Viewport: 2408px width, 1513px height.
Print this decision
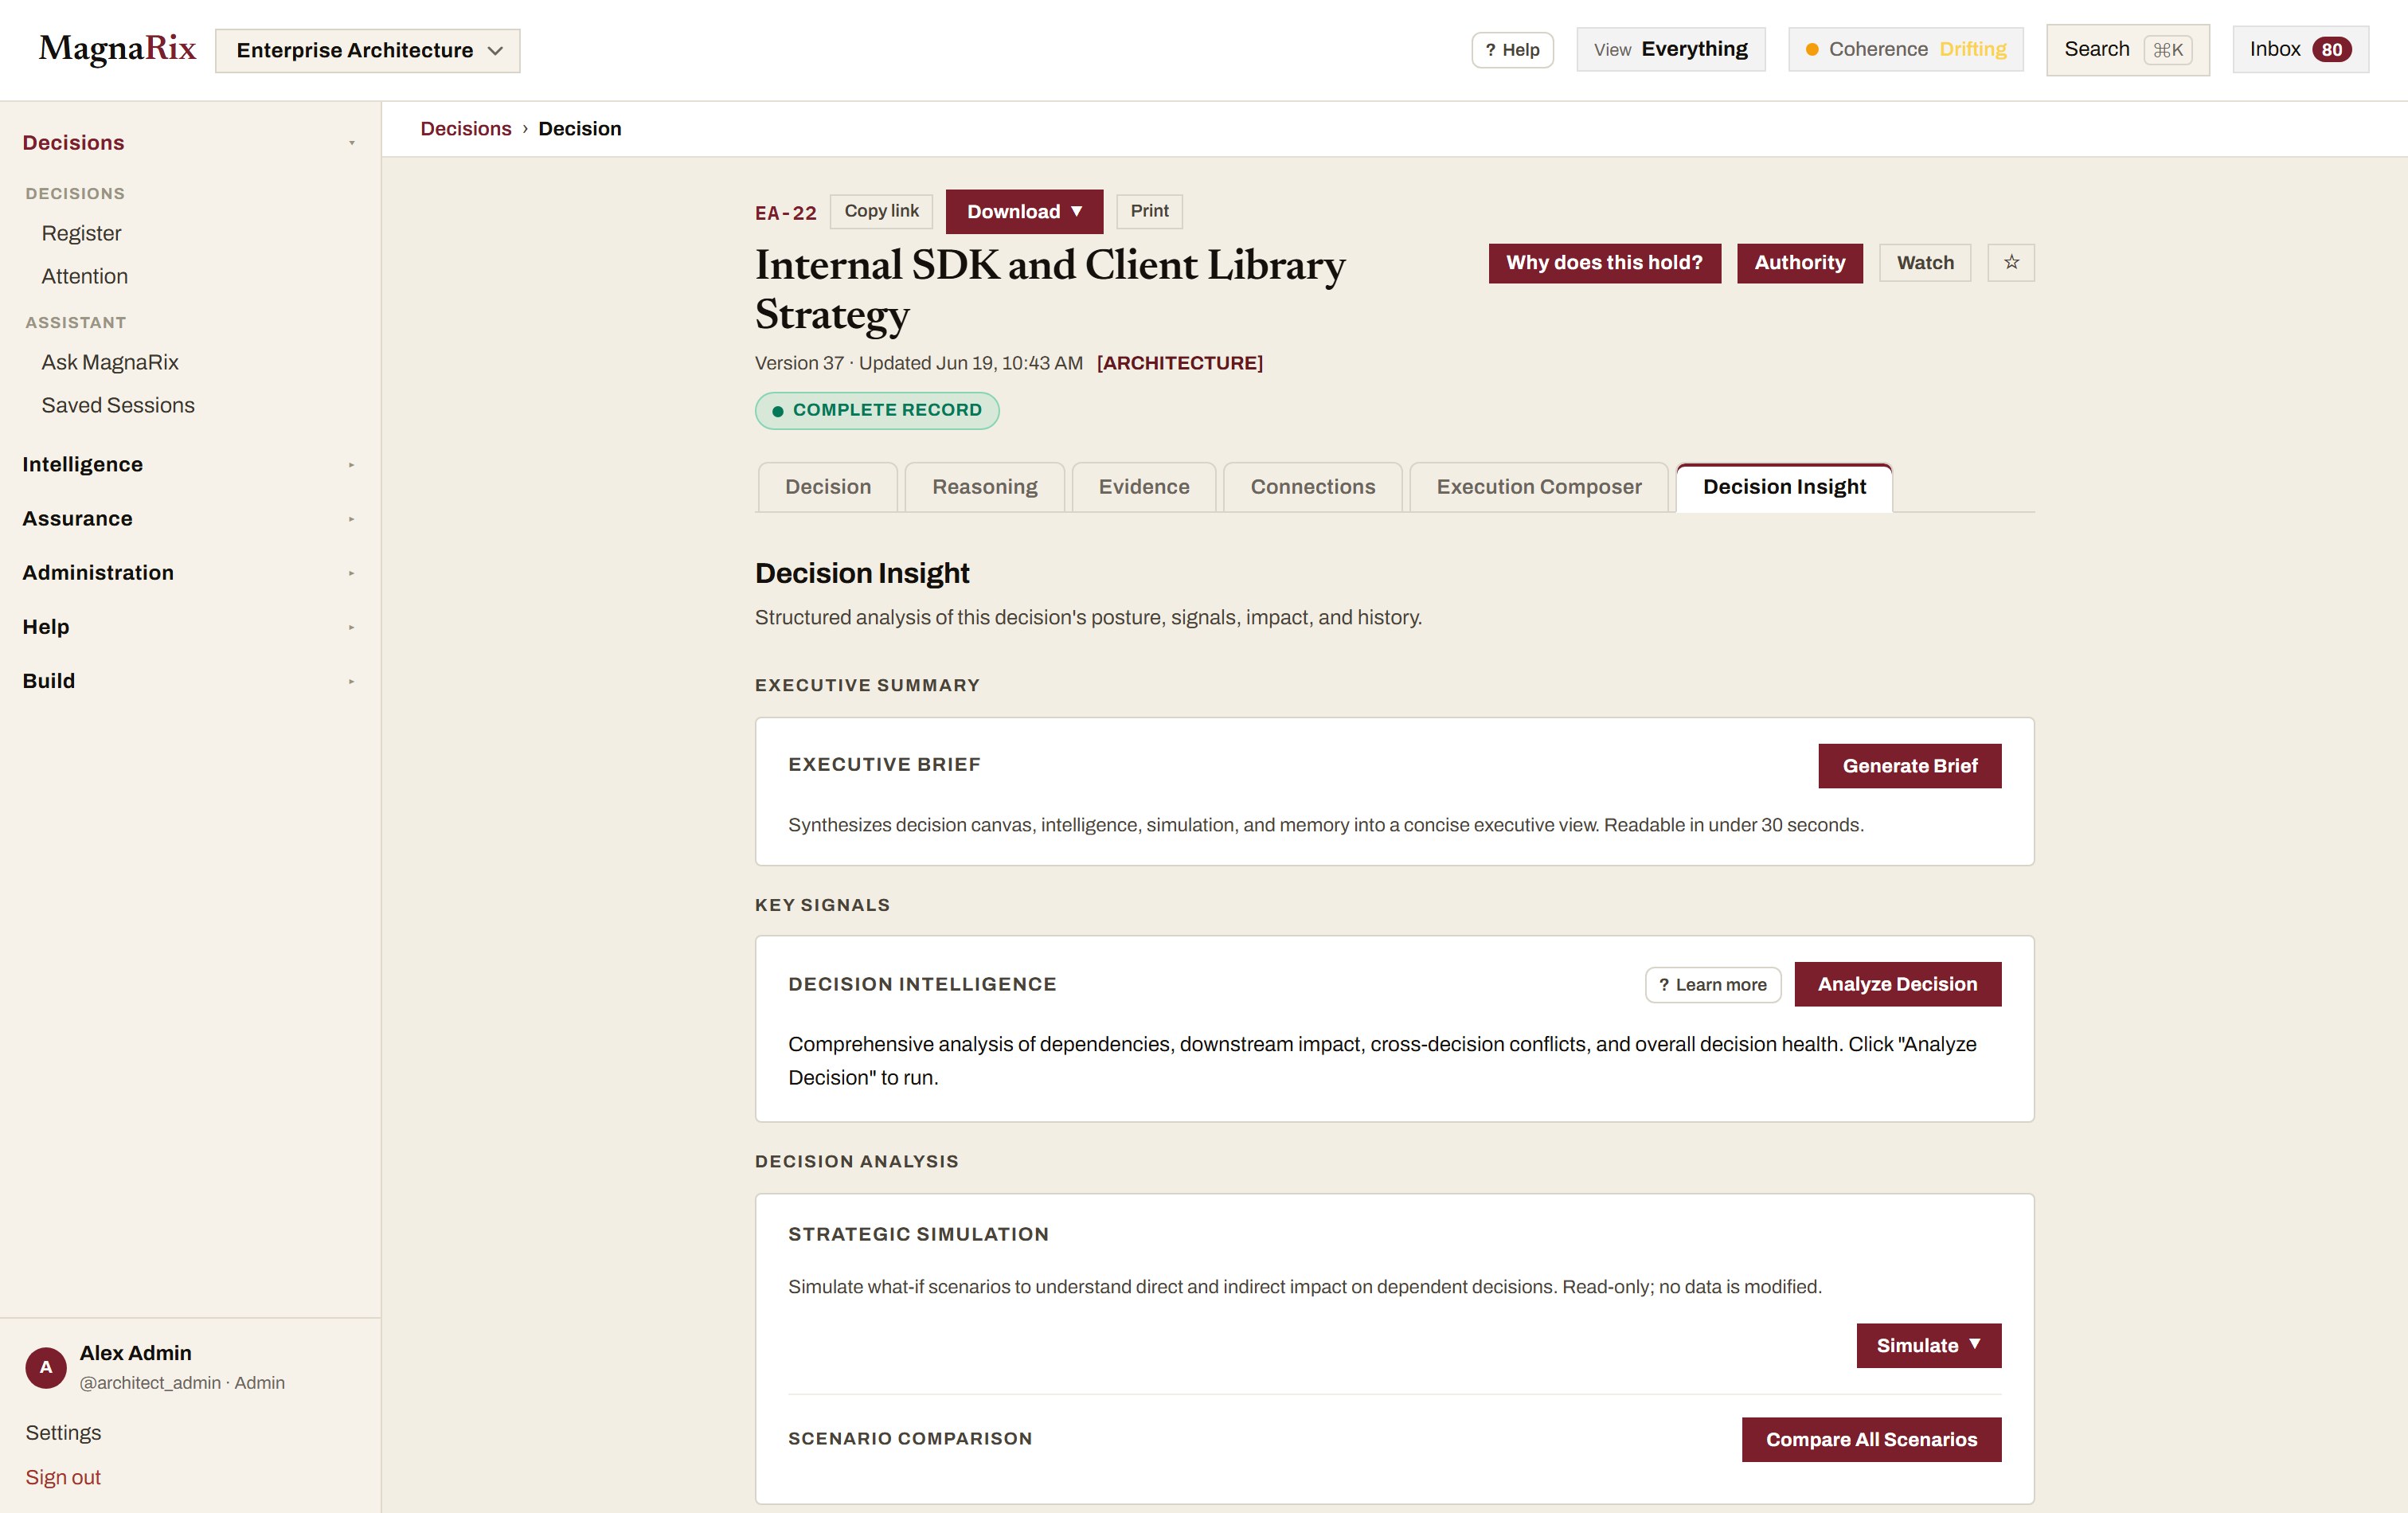coord(1149,211)
